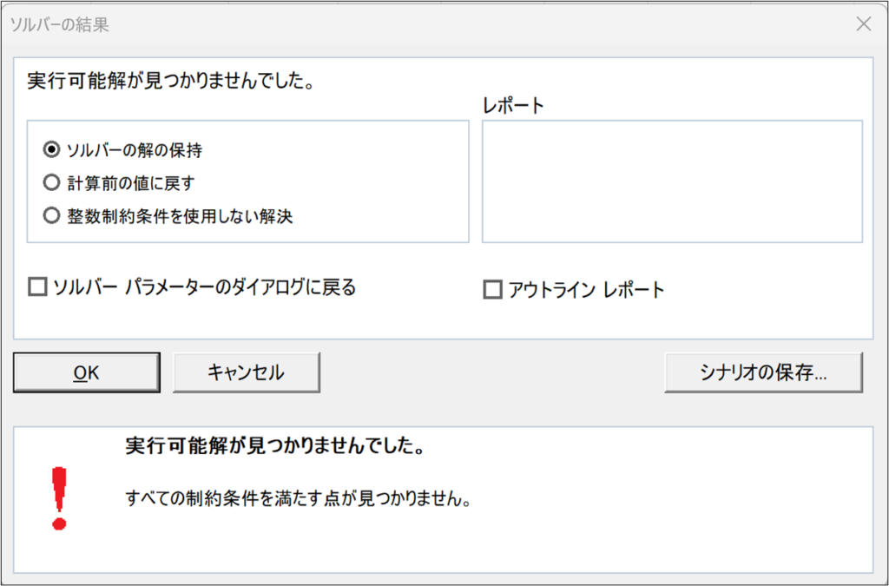This screenshot has height=586, width=889.
Task: Choose the 計算前の値に戻す option
Action: pyautogui.click(x=51, y=183)
